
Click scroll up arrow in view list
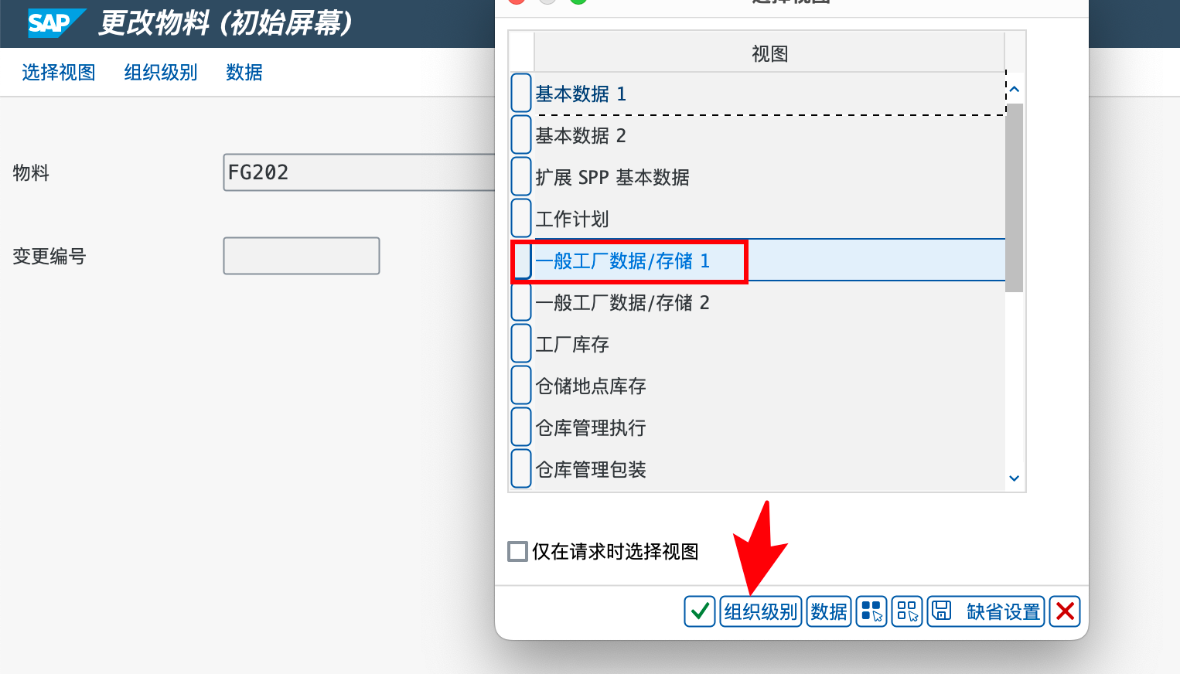tap(1015, 90)
